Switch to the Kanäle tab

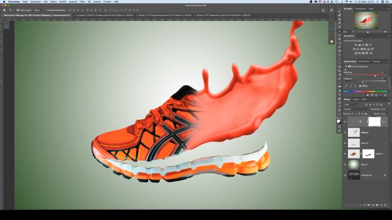356,99
